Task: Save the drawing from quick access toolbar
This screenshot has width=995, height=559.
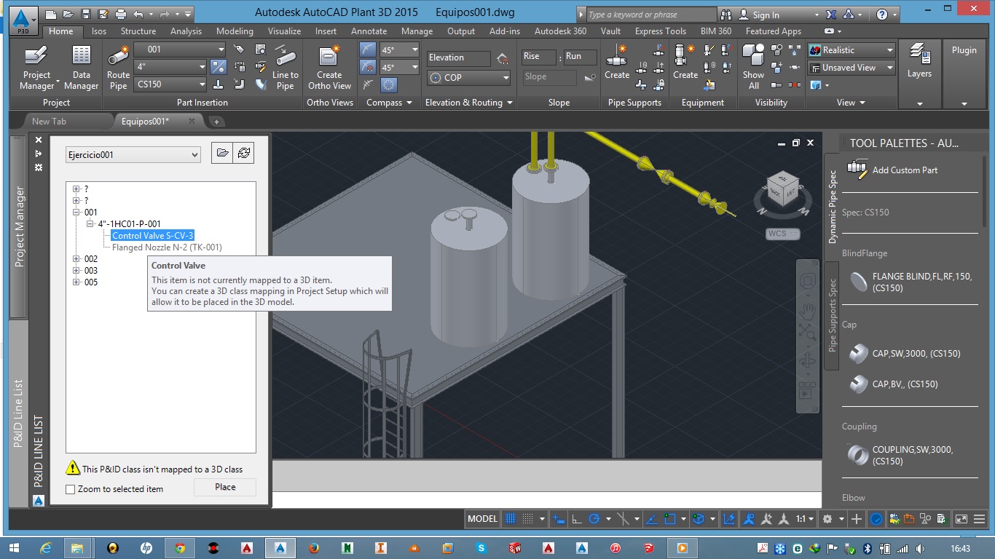Action: click(86, 14)
